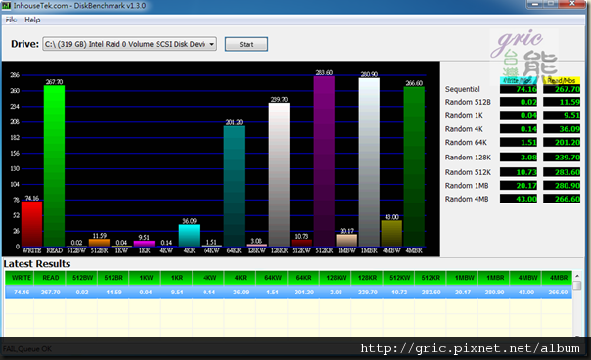The height and width of the screenshot is (360, 591).
Task: Select Sequential write value 74.16
Action: pyautogui.click(x=519, y=89)
